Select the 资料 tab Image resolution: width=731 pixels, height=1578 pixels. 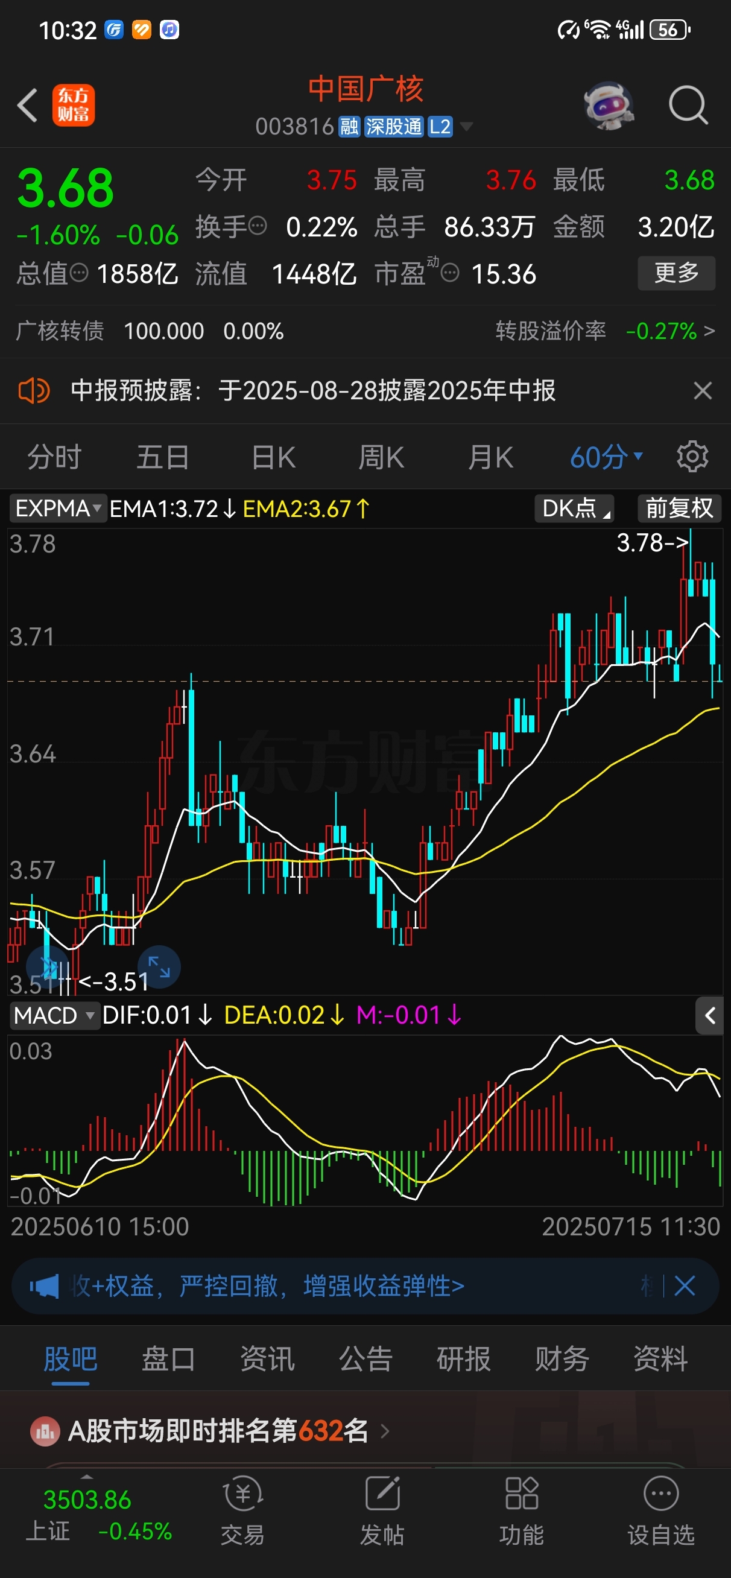click(x=660, y=1358)
